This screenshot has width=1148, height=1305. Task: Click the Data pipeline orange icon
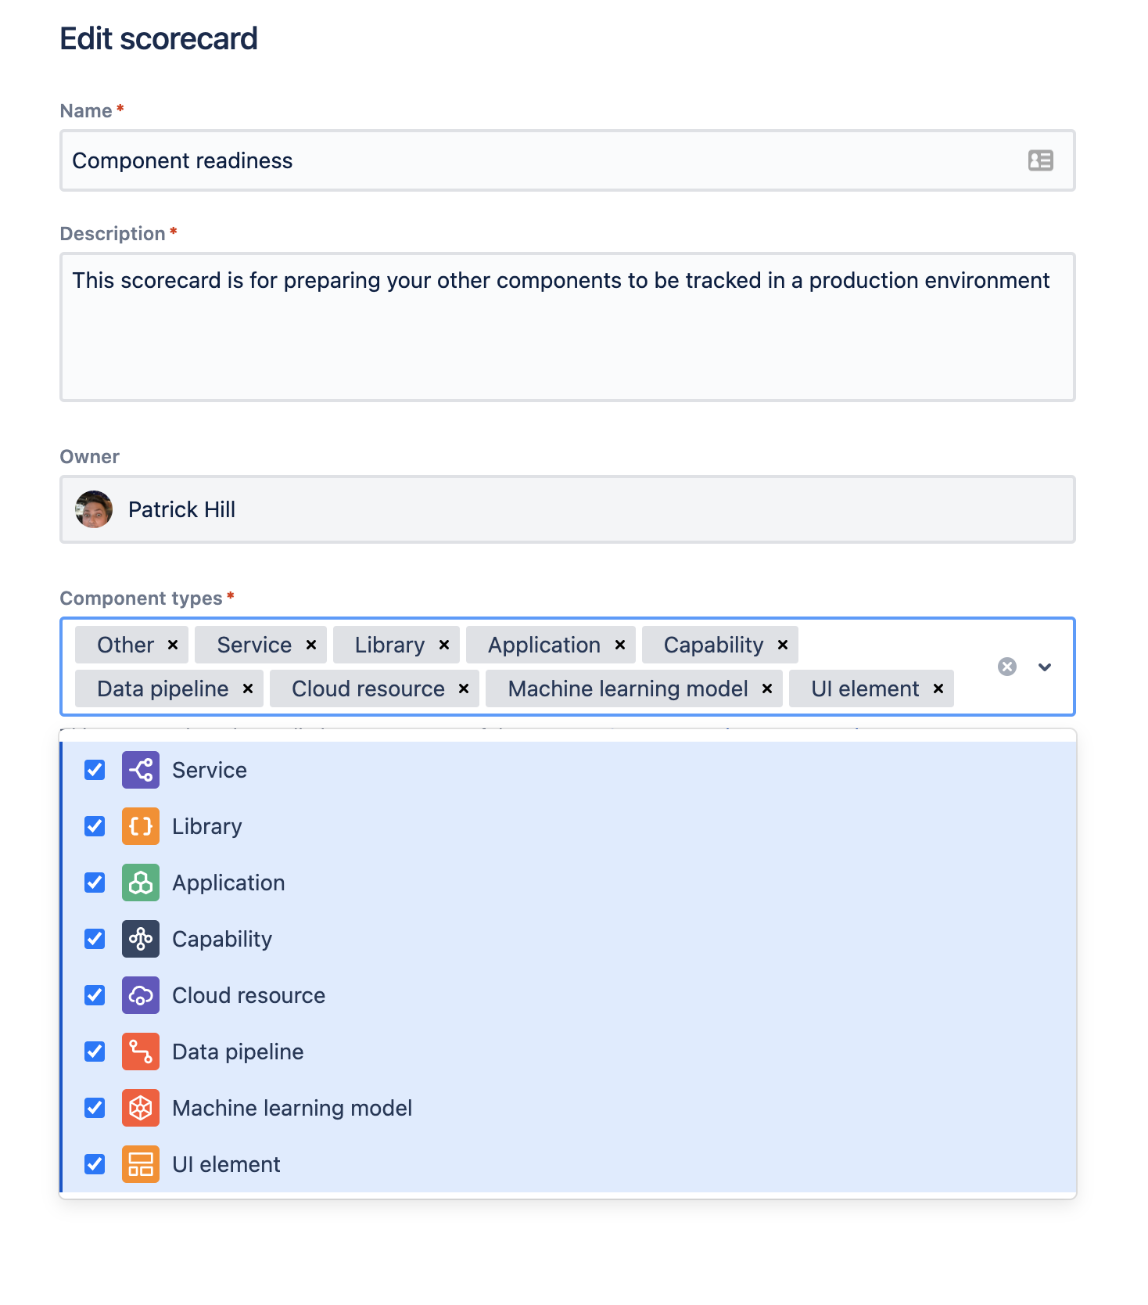click(x=141, y=1052)
